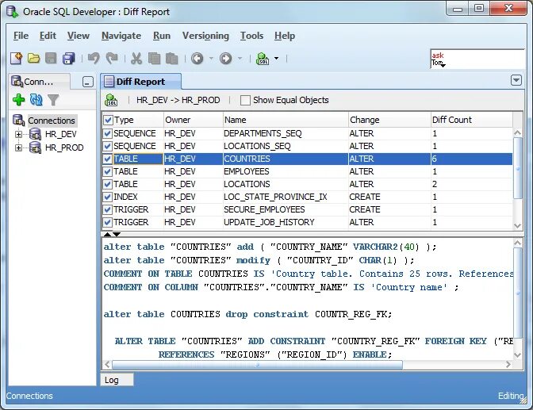Toggle Show Equal Objects checkbox

coord(245,100)
